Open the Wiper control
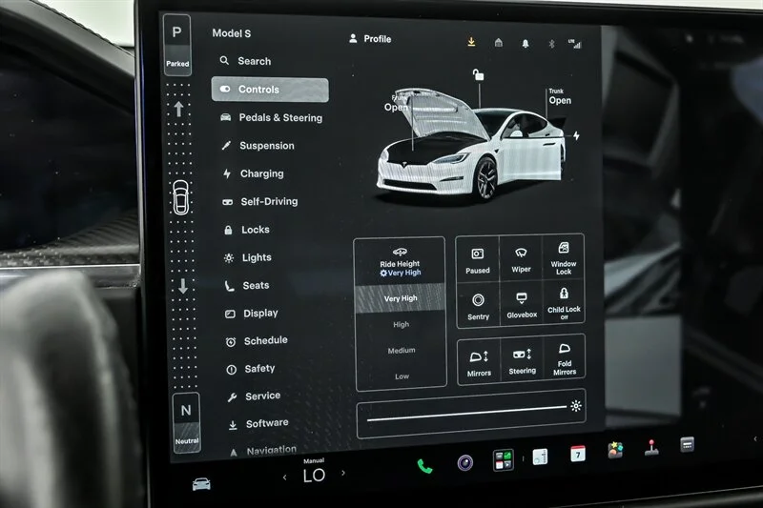The width and height of the screenshot is (763, 508). pyautogui.click(x=521, y=259)
